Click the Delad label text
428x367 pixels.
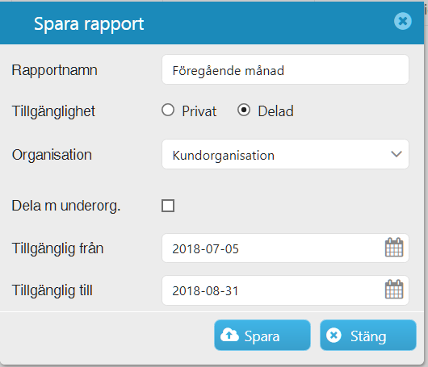tap(275, 111)
